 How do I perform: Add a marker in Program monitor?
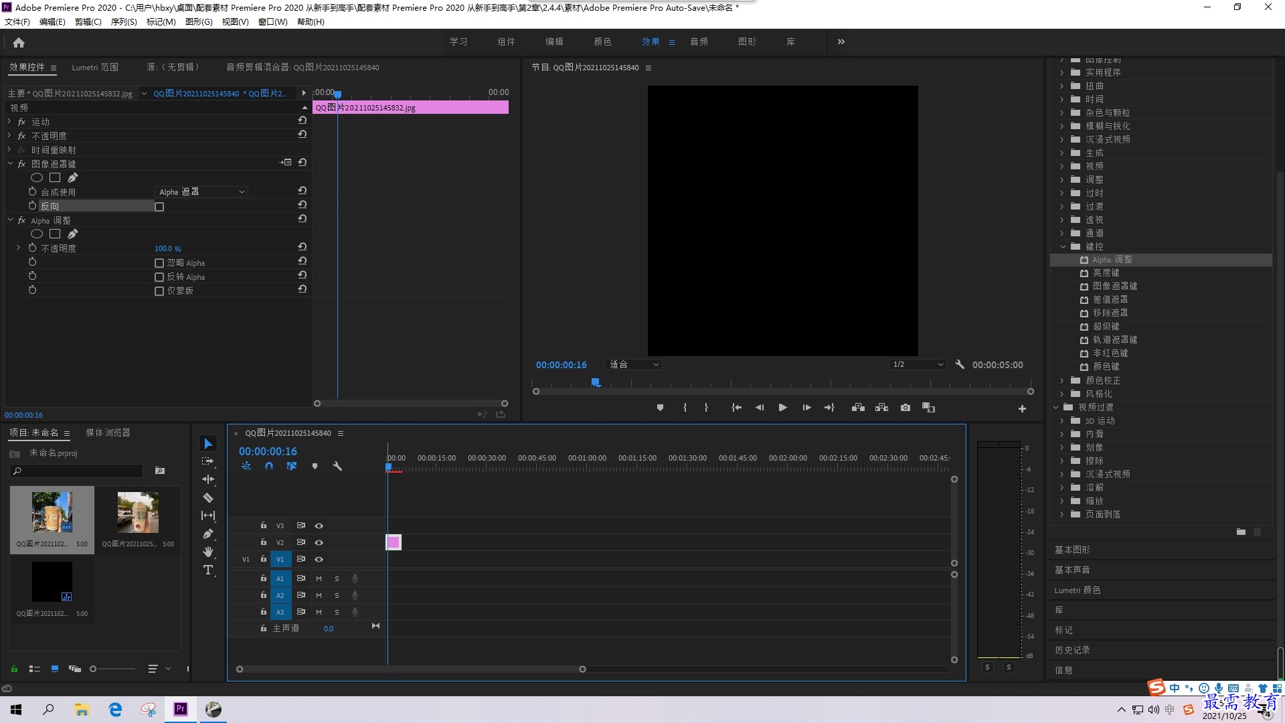pos(660,408)
